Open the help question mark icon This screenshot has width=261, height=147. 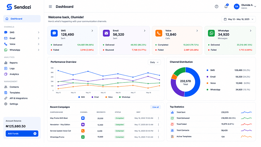[x=216, y=7]
